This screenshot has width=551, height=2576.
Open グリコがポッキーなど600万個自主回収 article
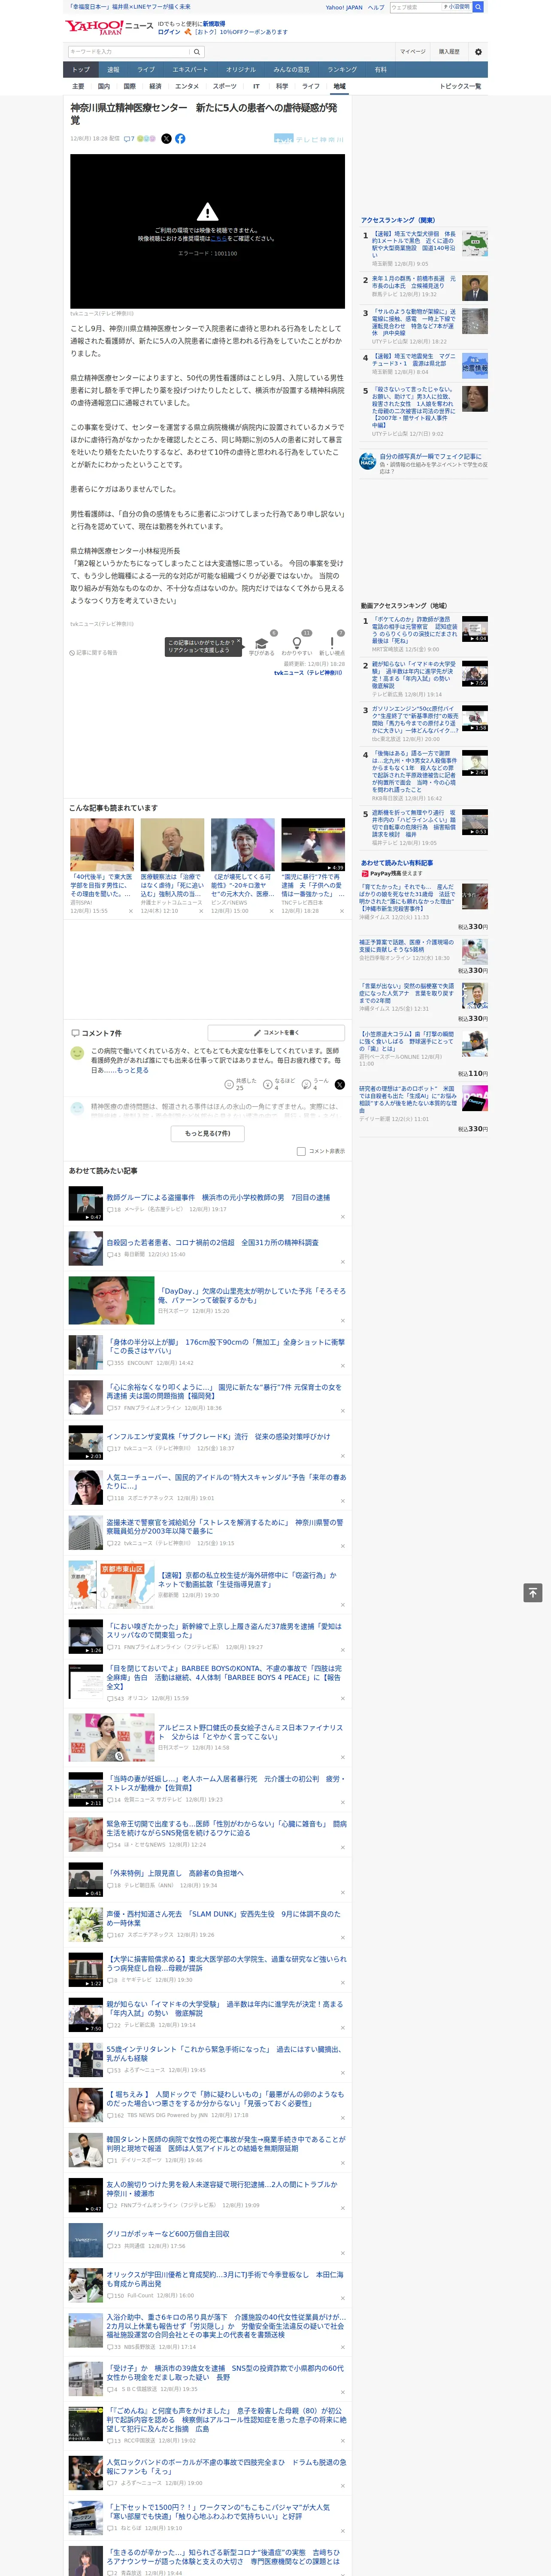click(168, 2233)
